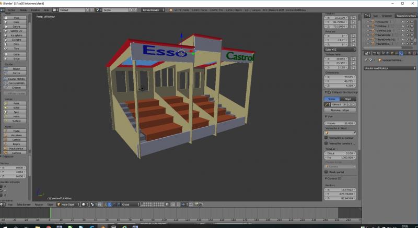Add a Soleil lamp from the tool shelf
Viewport: 418px width, 228px height.
16,107
